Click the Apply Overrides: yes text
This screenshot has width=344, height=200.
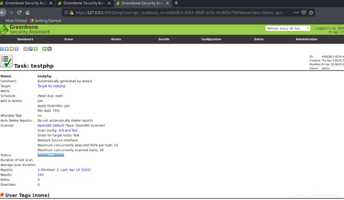53,106
